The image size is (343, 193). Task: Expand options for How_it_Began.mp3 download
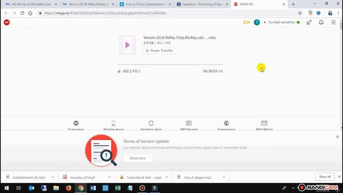(x=223, y=177)
